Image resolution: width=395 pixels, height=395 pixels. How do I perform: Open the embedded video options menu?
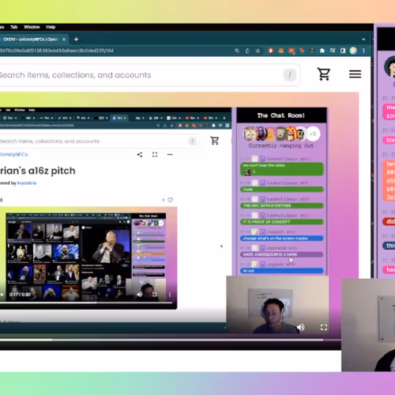170,294
